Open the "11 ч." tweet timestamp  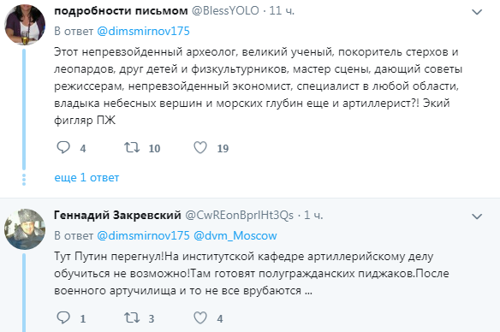click(282, 11)
